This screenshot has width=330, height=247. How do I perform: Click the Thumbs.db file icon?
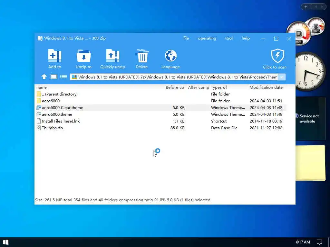click(39, 128)
